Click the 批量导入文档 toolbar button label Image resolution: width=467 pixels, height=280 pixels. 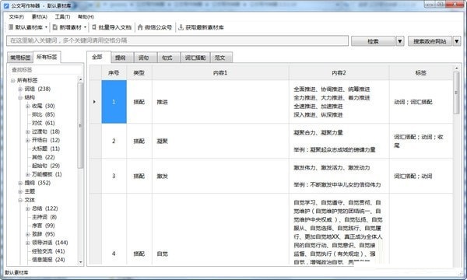[114, 27]
